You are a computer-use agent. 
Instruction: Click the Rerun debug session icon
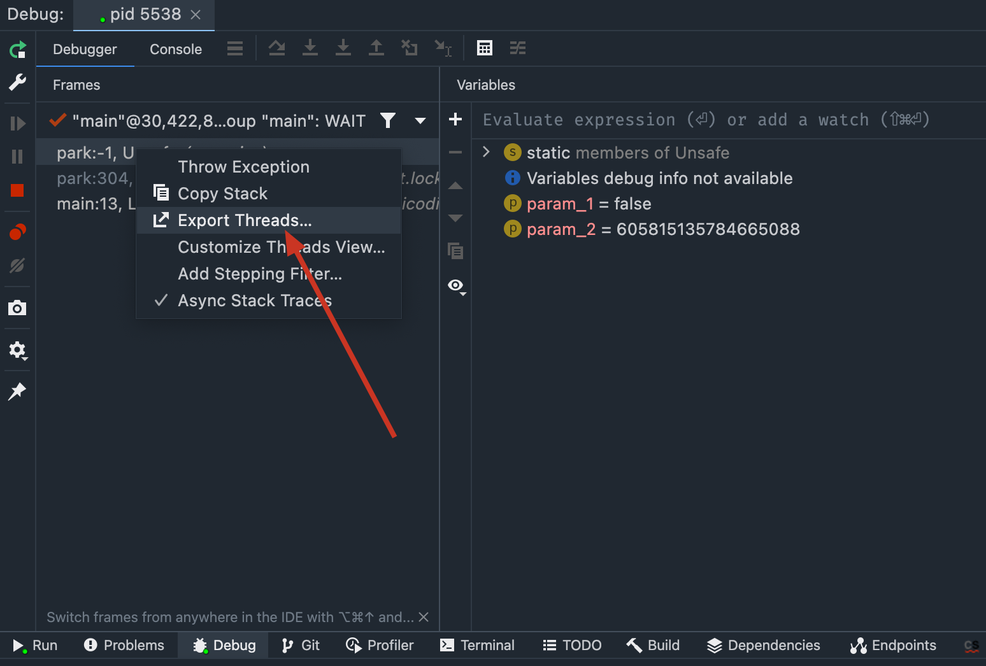pyautogui.click(x=17, y=50)
